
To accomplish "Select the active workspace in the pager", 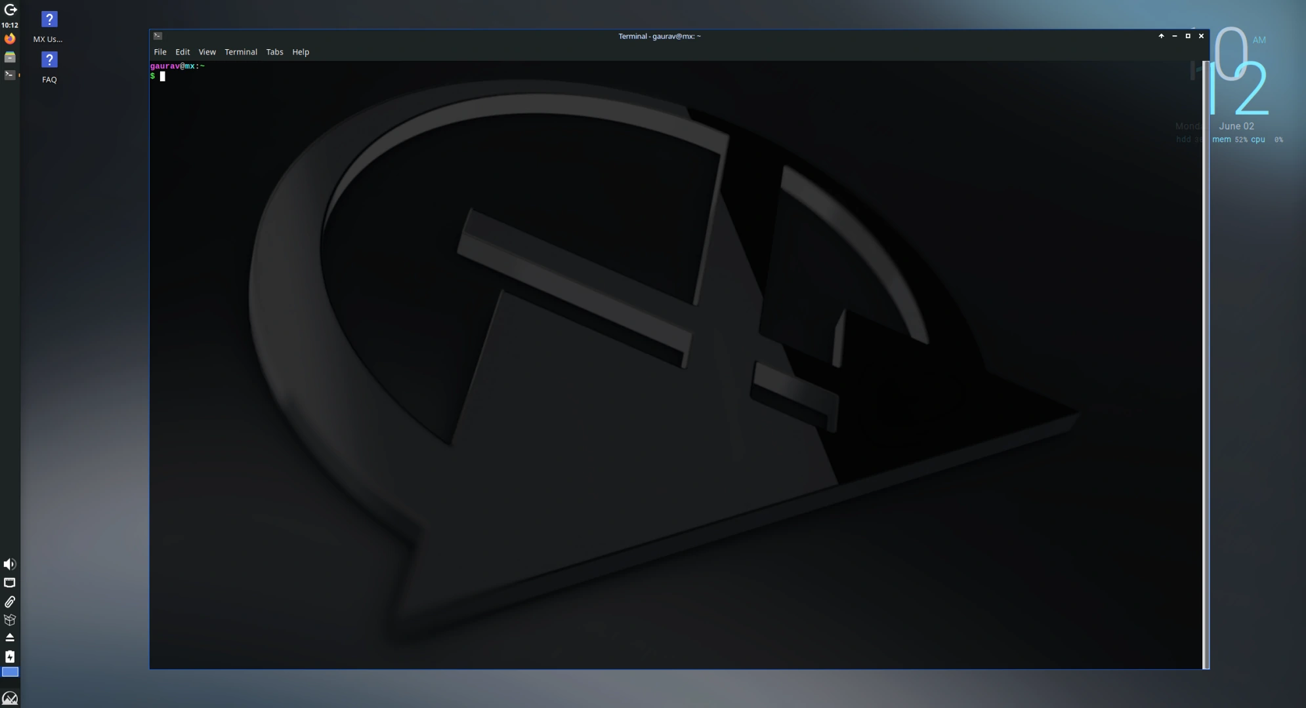I will 11,671.
